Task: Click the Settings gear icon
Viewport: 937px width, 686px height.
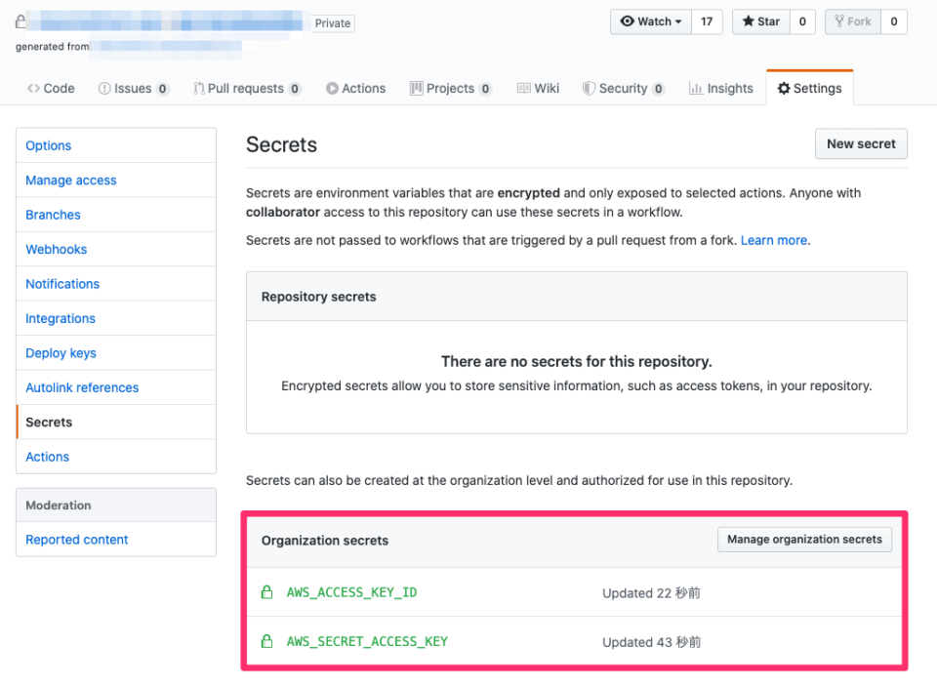Action: [x=784, y=89]
